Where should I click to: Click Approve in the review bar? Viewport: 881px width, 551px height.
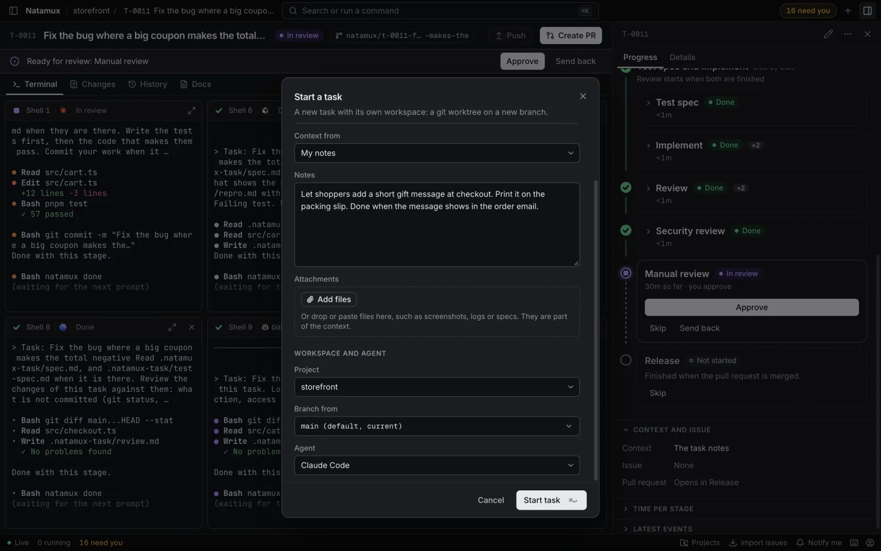tap(522, 61)
